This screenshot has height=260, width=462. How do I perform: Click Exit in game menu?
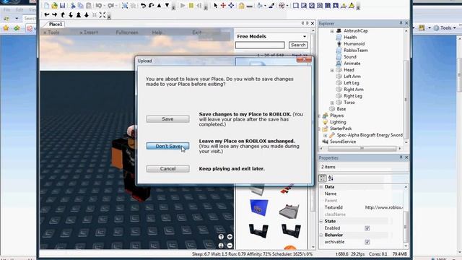[x=197, y=32]
